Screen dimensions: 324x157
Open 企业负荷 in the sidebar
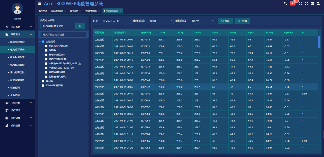(x=17, y=95)
